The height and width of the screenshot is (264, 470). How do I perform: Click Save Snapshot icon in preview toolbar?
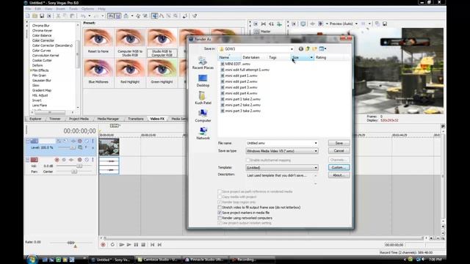[385, 23]
